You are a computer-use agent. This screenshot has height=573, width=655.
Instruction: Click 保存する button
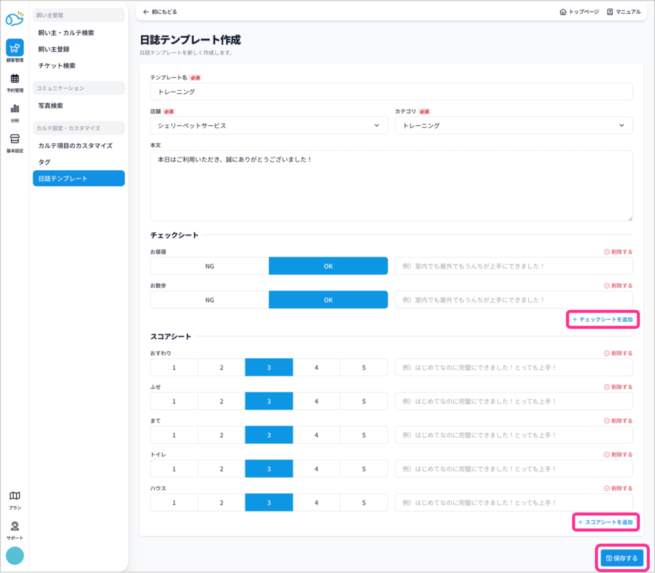coord(622,558)
